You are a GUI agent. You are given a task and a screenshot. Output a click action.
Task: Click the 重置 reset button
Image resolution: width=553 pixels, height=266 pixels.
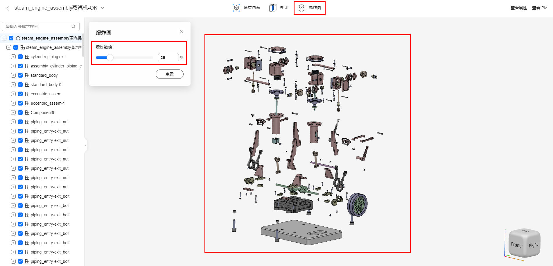pos(170,74)
